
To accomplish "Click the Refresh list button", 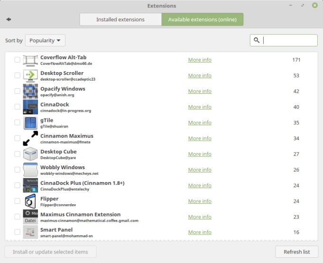I will tap(296, 252).
